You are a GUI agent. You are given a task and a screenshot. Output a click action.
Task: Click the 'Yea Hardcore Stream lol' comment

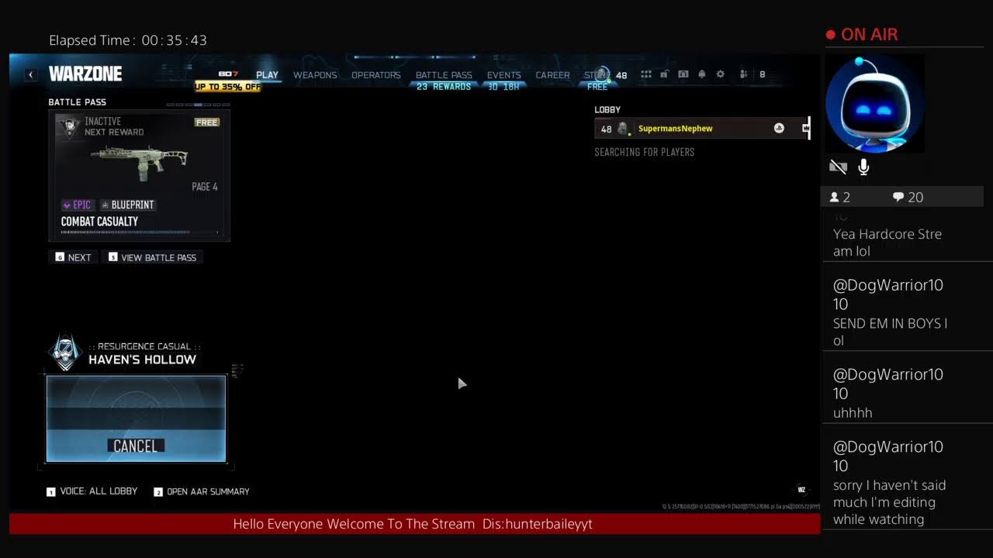[x=887, y=243]
